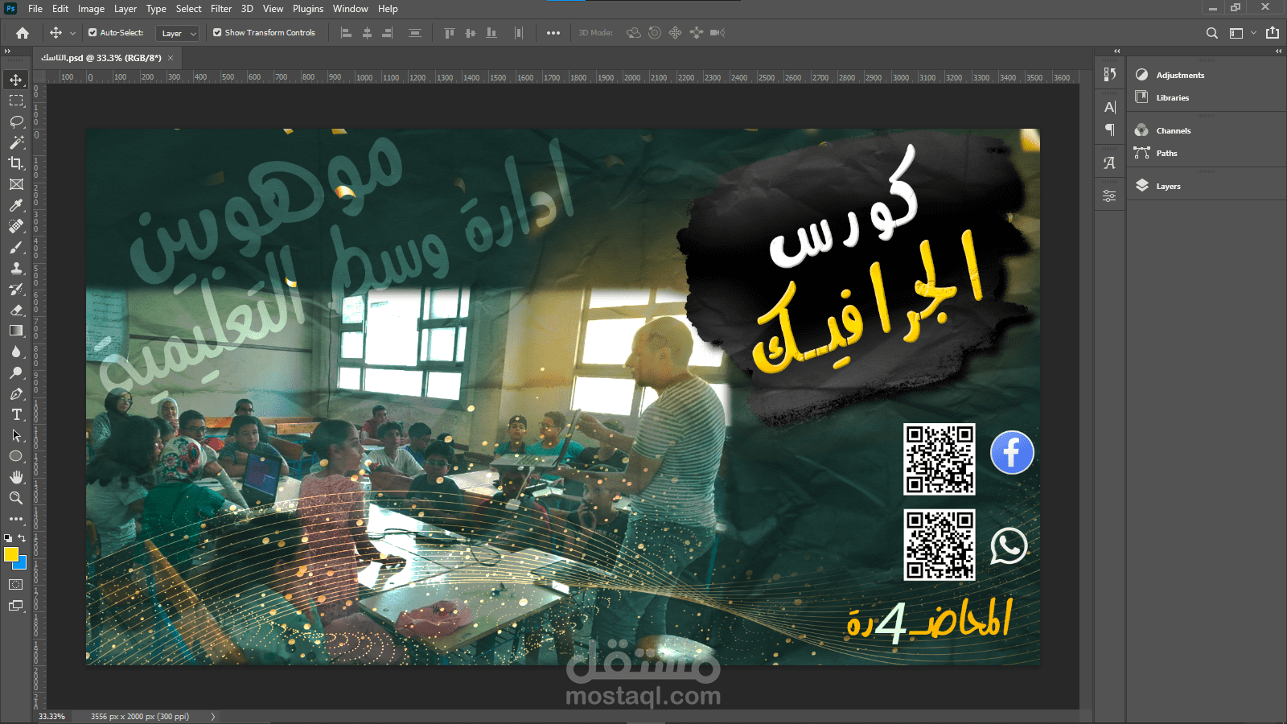Screen dimensions: 1287x724
Task: Open the Glyphs panel icon
Action: [1109, 162]
